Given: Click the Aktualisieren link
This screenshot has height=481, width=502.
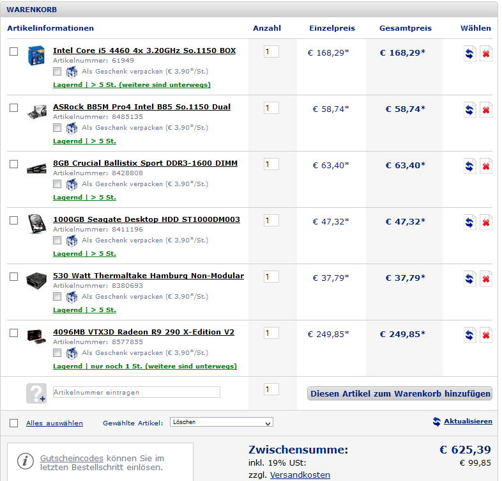Looking at the screenshot, I should [468, 422].
